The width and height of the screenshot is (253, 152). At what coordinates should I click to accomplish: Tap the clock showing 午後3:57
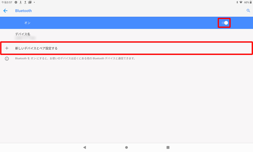tap(7, 3)
